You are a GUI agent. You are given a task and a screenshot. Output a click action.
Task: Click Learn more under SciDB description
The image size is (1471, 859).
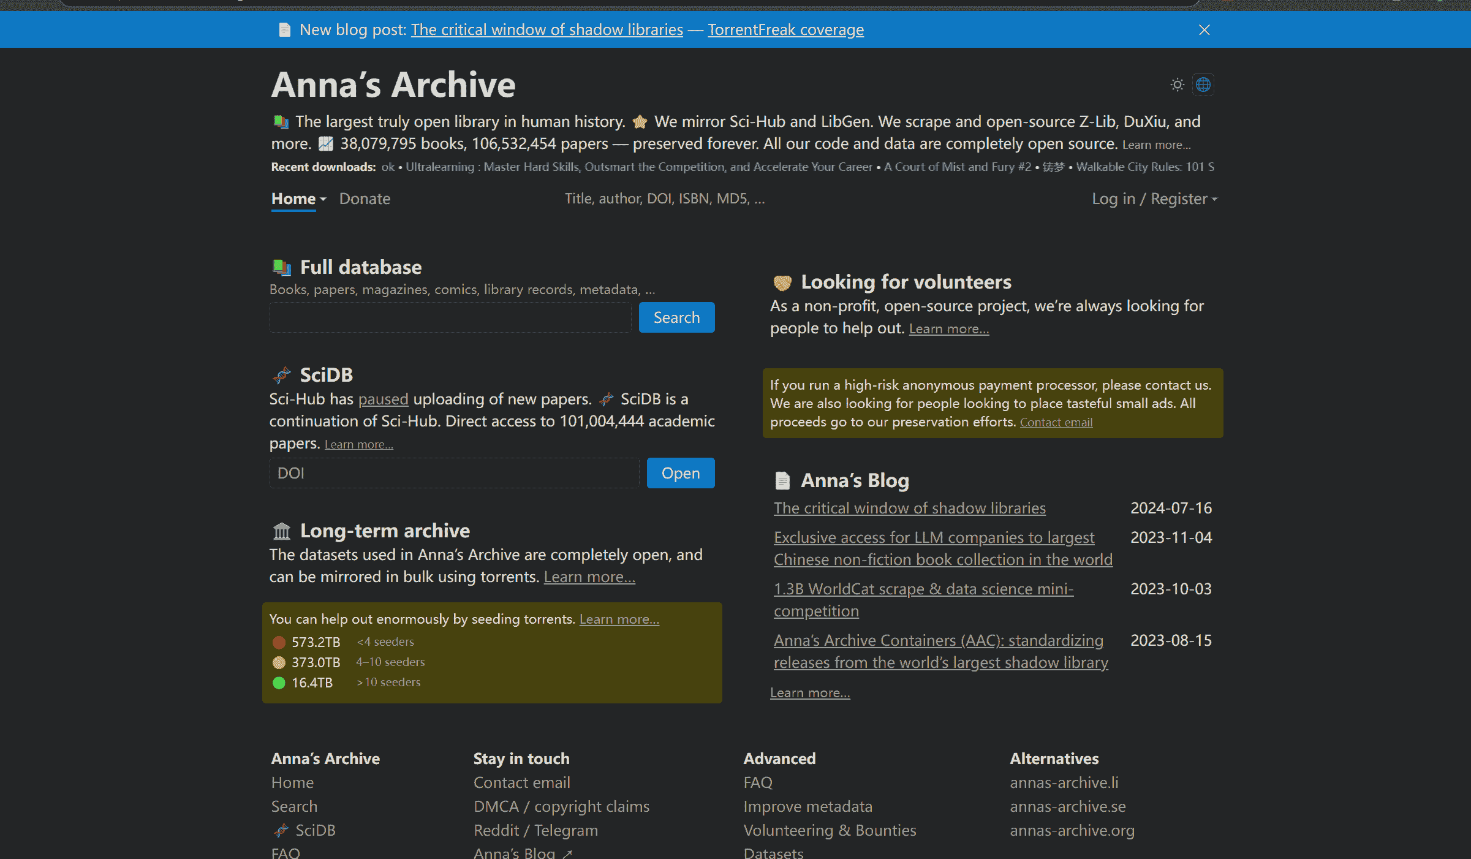point(359,445)
